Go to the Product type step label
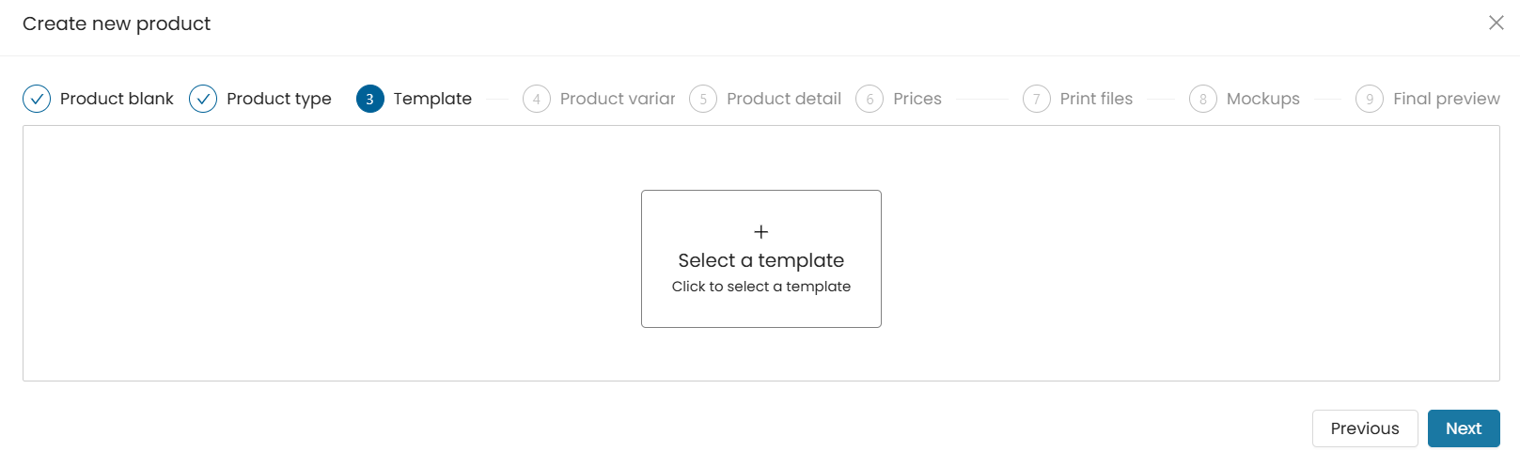Screen dimensions: 1520x467 click(x=279, y=99)
